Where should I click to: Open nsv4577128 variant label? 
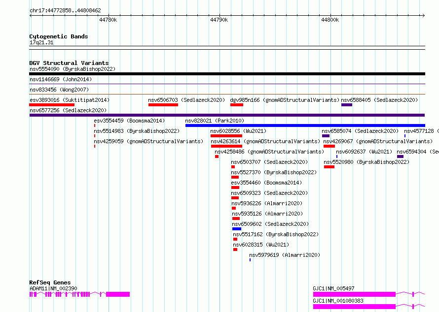[x=421, y=131]
